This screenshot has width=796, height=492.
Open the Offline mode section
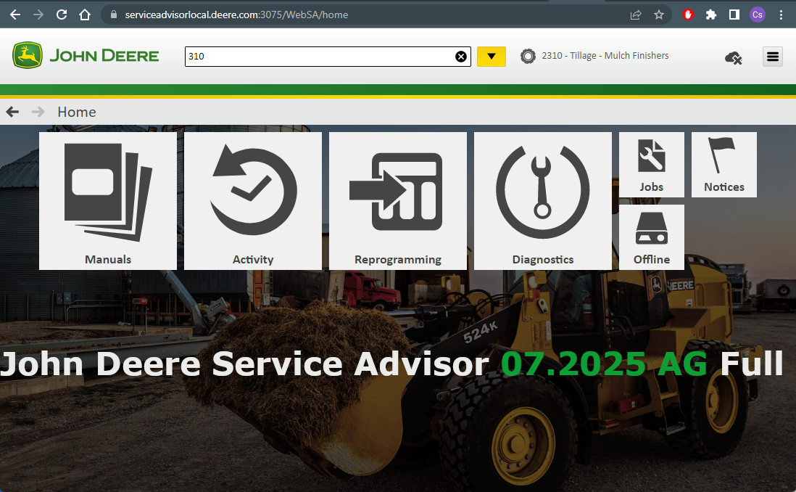[x=651, y=237]
